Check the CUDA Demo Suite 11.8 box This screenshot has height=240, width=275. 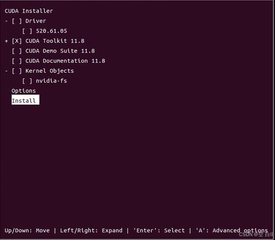click(x=17, y=51)
